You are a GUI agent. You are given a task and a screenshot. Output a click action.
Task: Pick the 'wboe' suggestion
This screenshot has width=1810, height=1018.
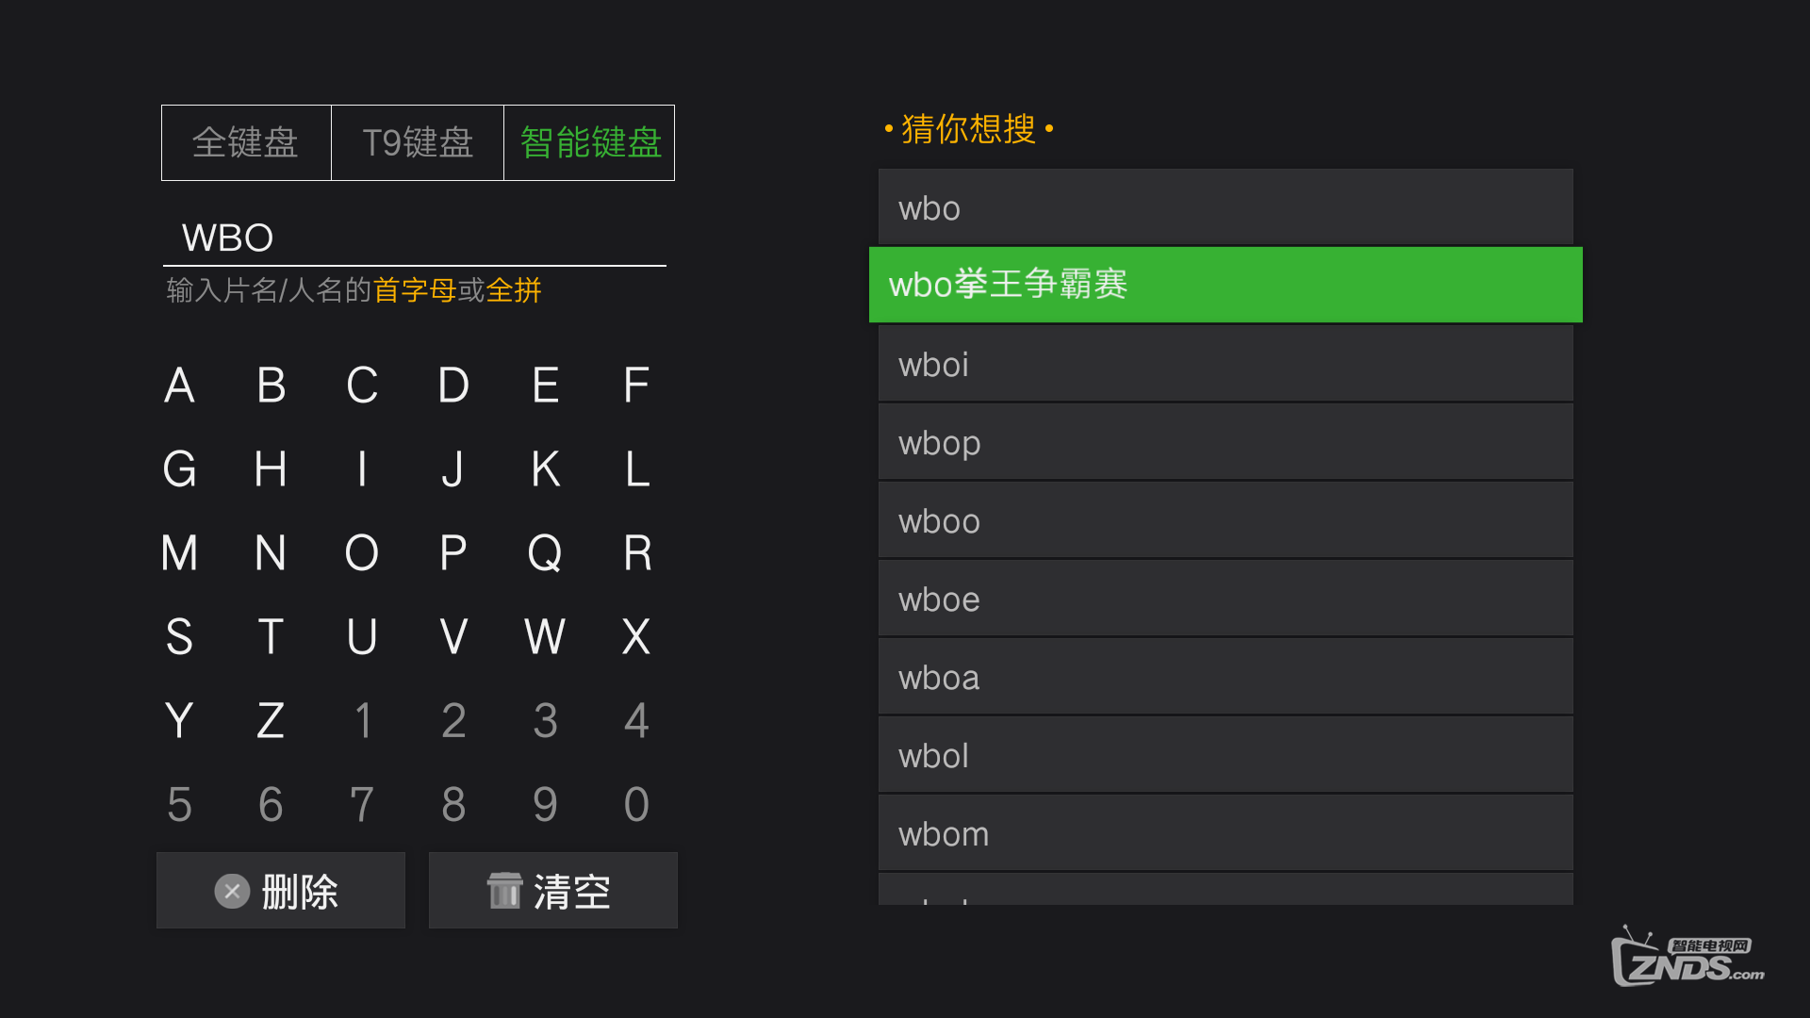click(x=1226, y=599)
